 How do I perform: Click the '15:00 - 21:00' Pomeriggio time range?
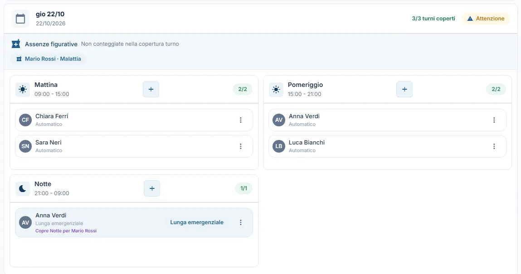point(305,94)
